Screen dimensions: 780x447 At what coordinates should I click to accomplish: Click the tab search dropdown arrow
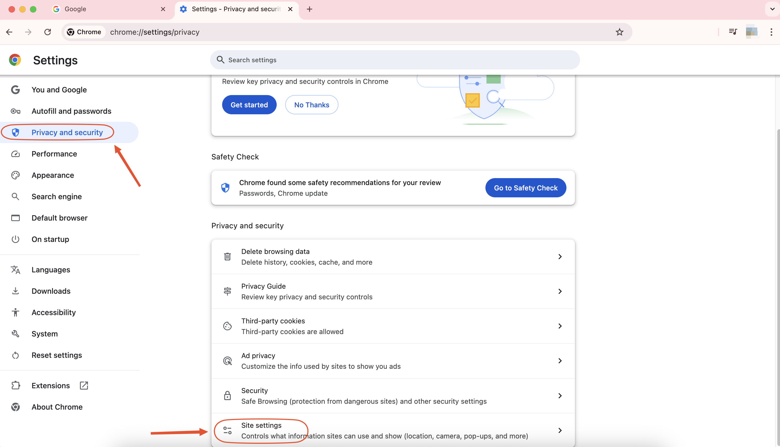pos(772,9)
